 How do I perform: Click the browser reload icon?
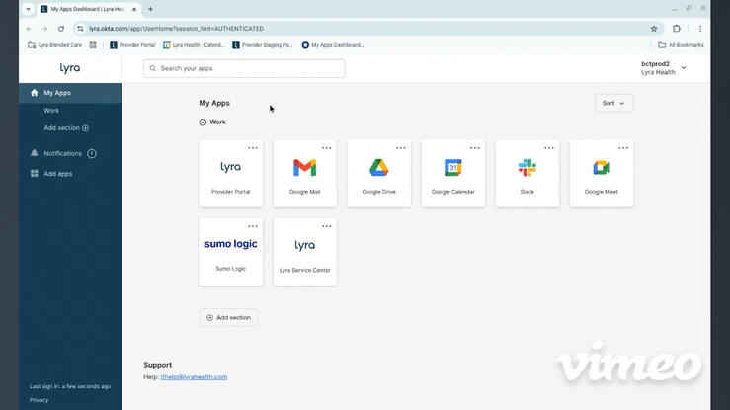coord(61,29)
